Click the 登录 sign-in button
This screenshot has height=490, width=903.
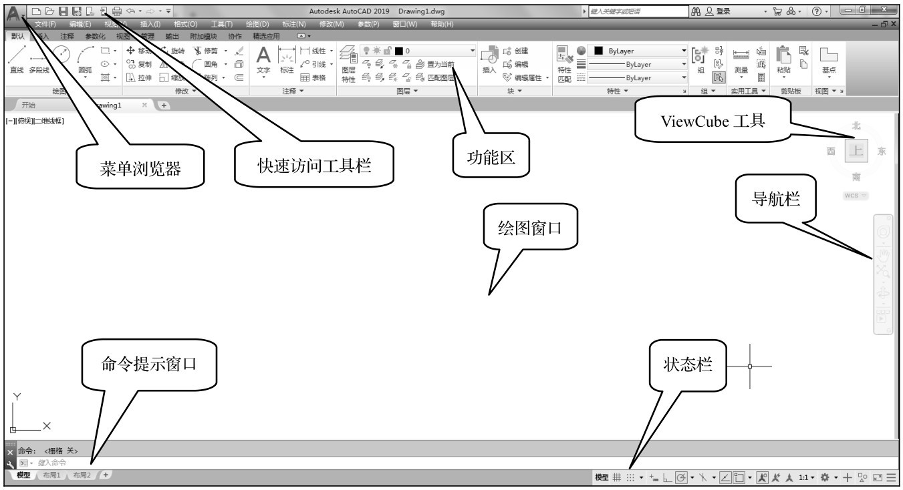(717, 11)
